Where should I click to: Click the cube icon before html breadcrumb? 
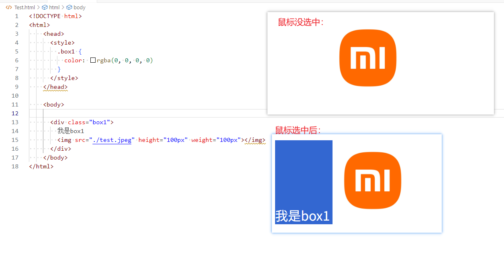coord(45,7)
